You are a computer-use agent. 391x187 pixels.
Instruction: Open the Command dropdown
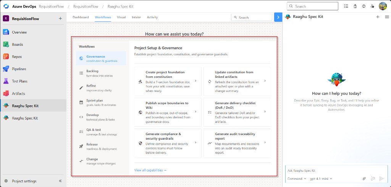297,179
